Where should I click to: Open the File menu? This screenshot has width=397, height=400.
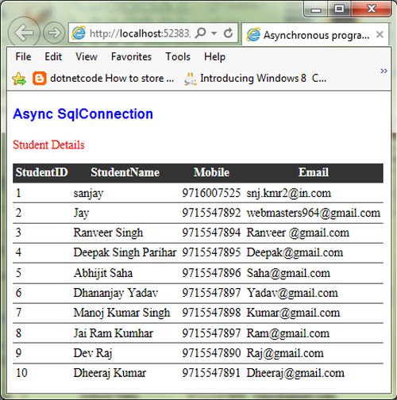click(23, 56)
